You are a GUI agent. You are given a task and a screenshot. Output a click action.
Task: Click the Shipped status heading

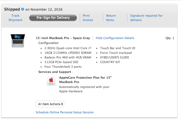(12, 10)
